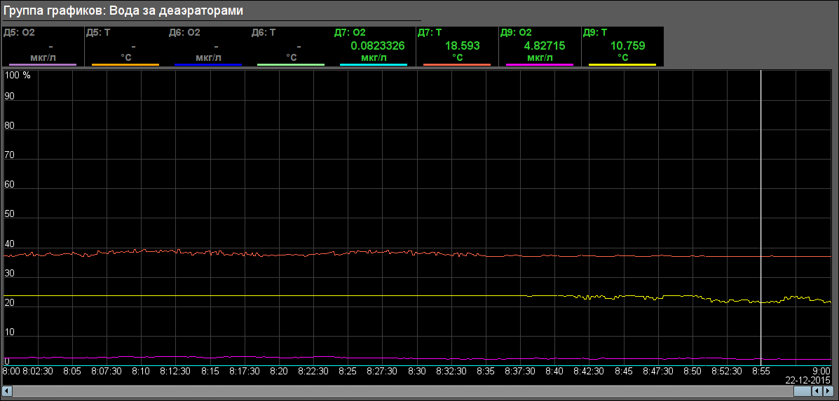This screenshot has height=401, width=839.
Task: Click the yellow Д9: T color bar
Action: click(622, 64)
